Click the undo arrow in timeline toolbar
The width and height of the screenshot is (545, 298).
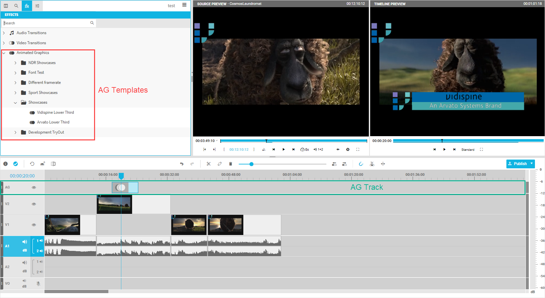[182, 164]
